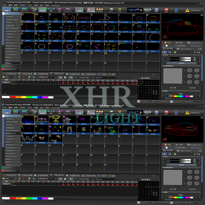Collapse the size section triangle in top window
This screenshot has width=205, height=205.
(163, 55)
